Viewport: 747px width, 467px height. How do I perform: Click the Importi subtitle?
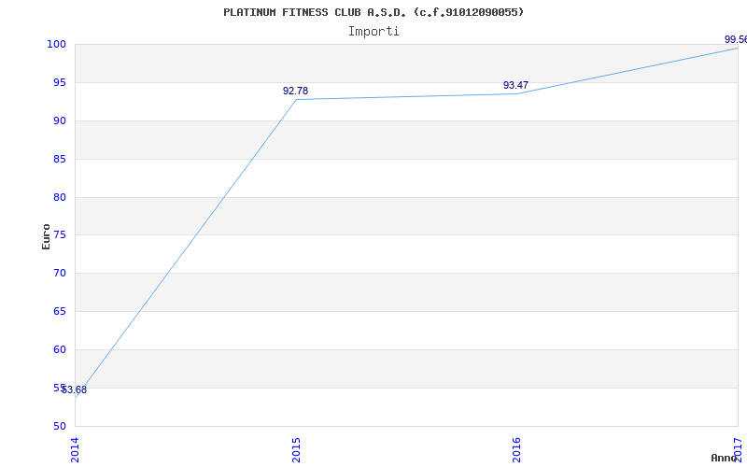(373, 31)
